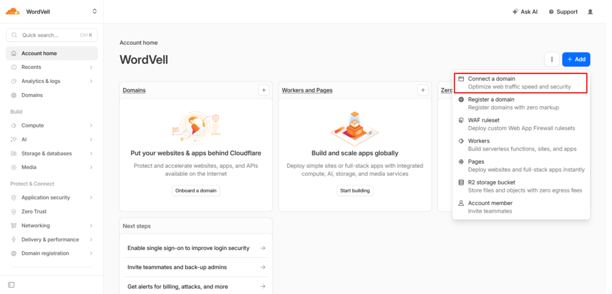Click the Account home house icon
This screenshot has width=612, height=294.
14,54
